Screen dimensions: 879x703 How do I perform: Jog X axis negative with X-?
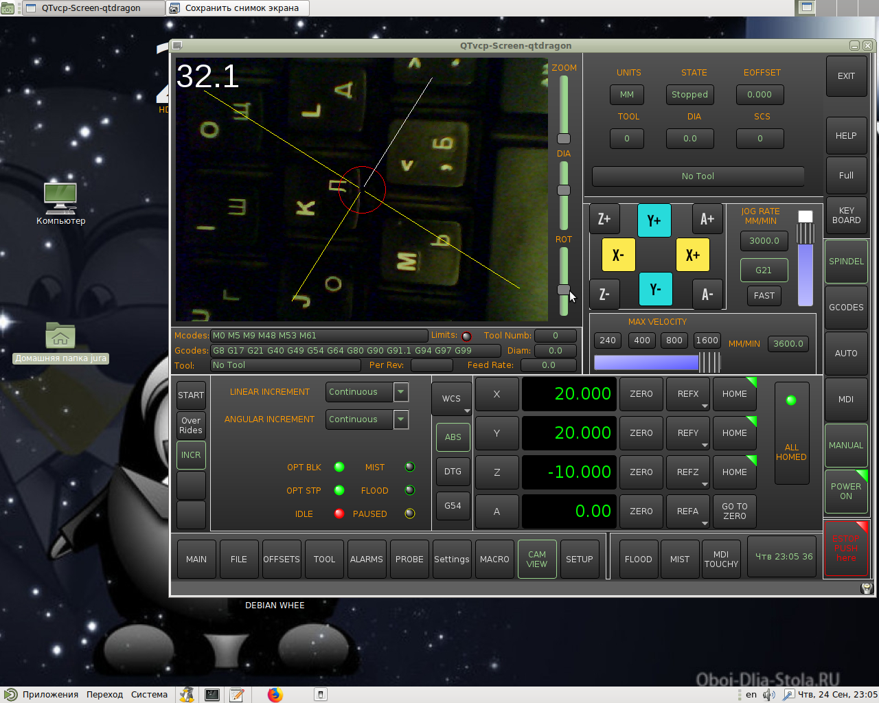click(x=618, y=255)
